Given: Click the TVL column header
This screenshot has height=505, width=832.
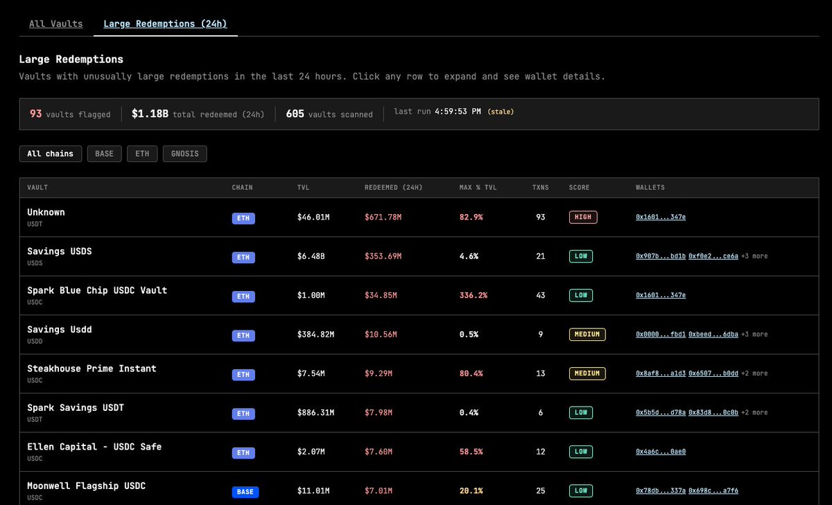Looking at the screenshot, I should [x=303, y=188].
